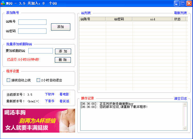Click the 添 加 button for batch adding

coord(63,51)
